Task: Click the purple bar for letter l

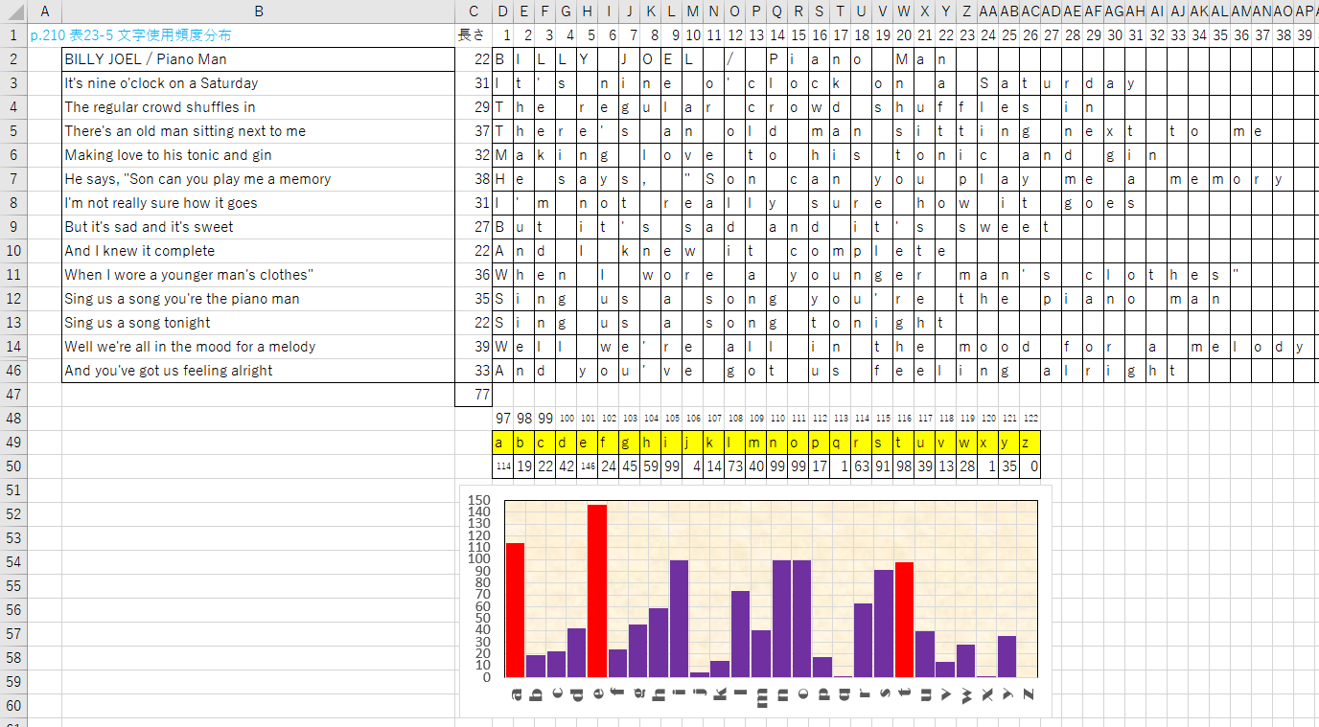Action: click(x=740, y=634)
